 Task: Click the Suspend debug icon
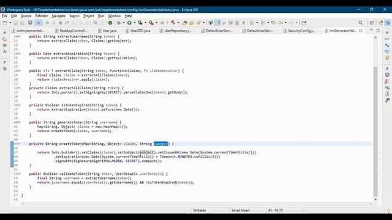54,23
